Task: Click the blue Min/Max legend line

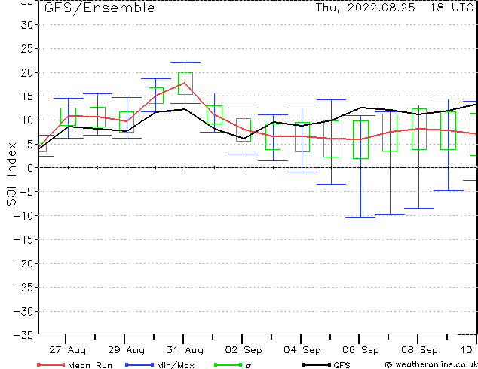Action: click(139, 364)
